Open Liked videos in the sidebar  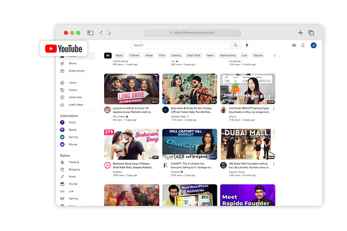pyautogui.click(x=76, y=105)
